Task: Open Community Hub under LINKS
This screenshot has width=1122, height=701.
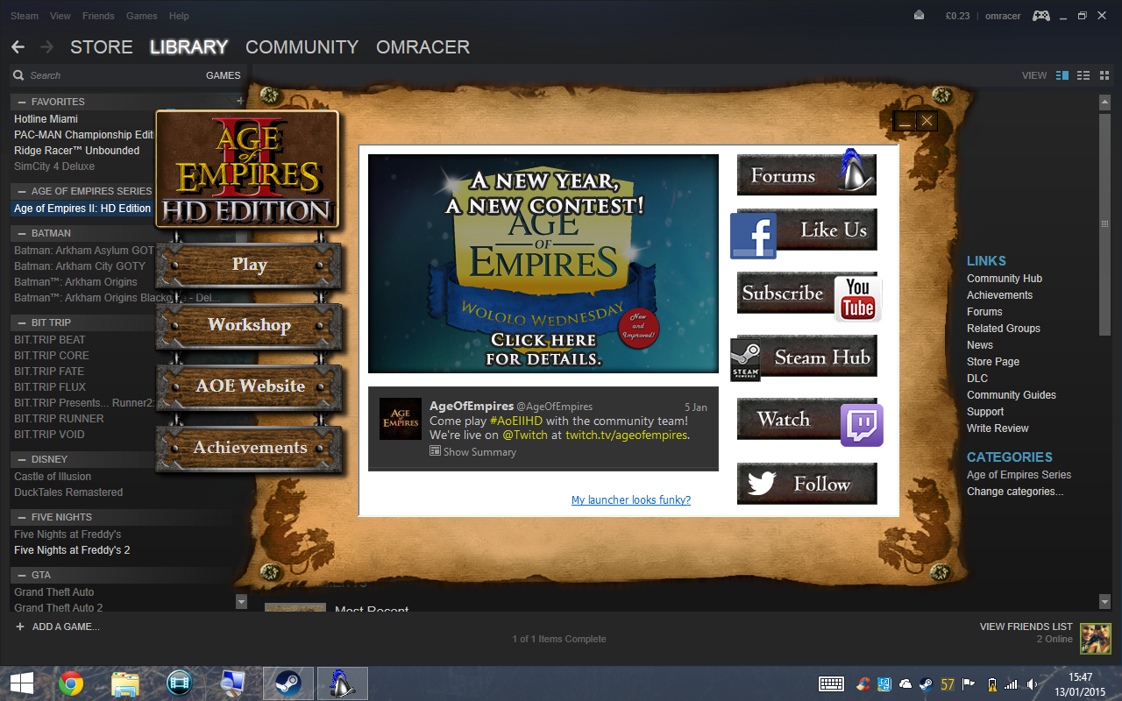Action: click(1005, 279)
